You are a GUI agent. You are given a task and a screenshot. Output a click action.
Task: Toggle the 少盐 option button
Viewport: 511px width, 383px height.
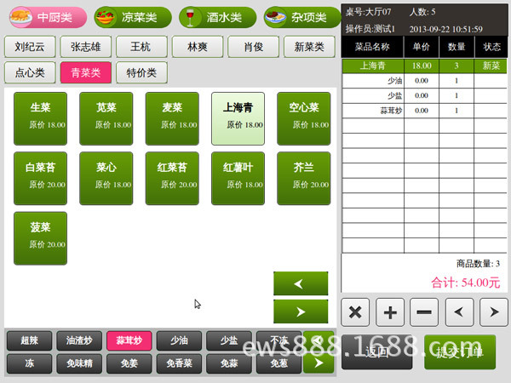(229, 340)
